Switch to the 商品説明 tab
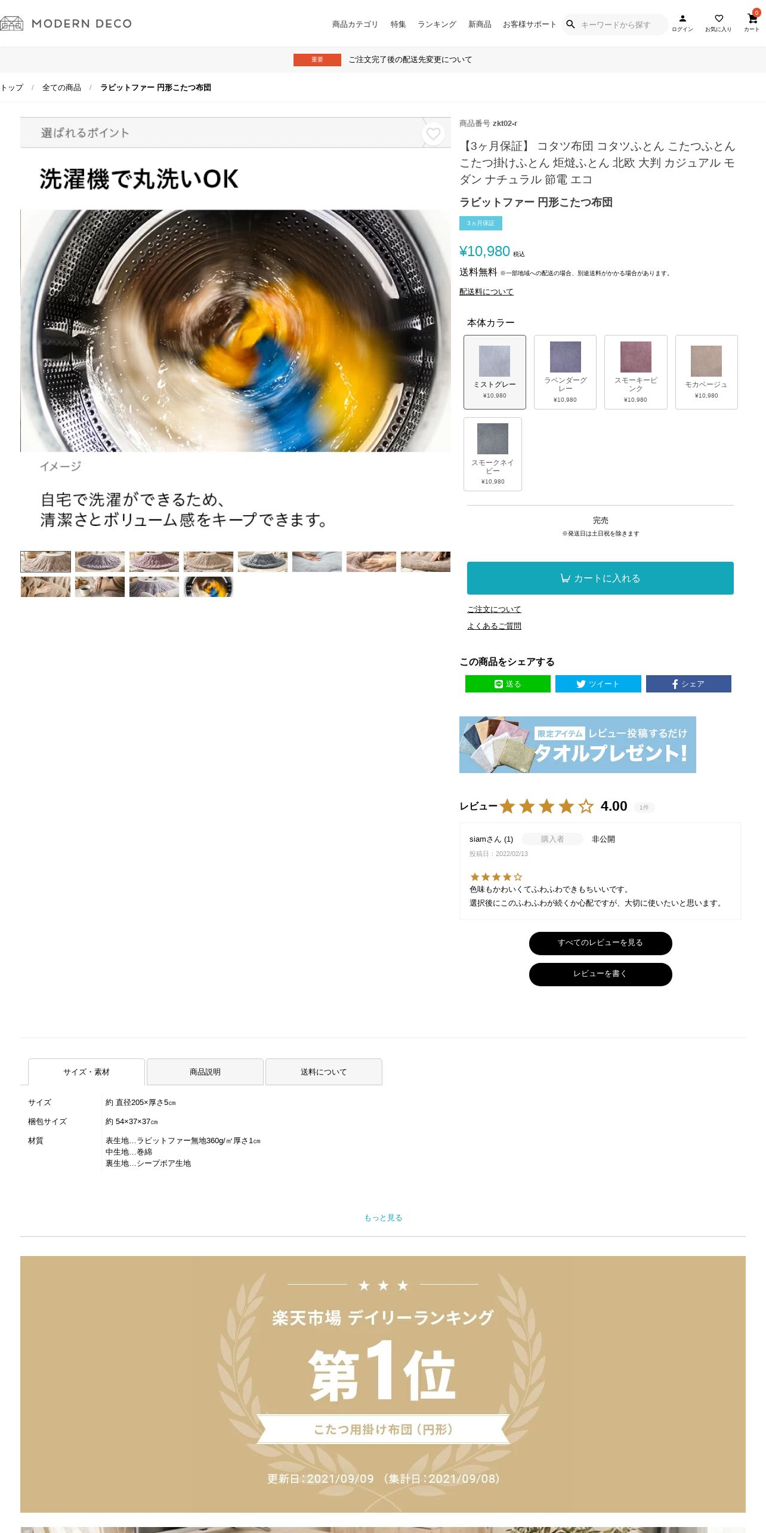766x1533 pixels. (x=205, y=1072)
